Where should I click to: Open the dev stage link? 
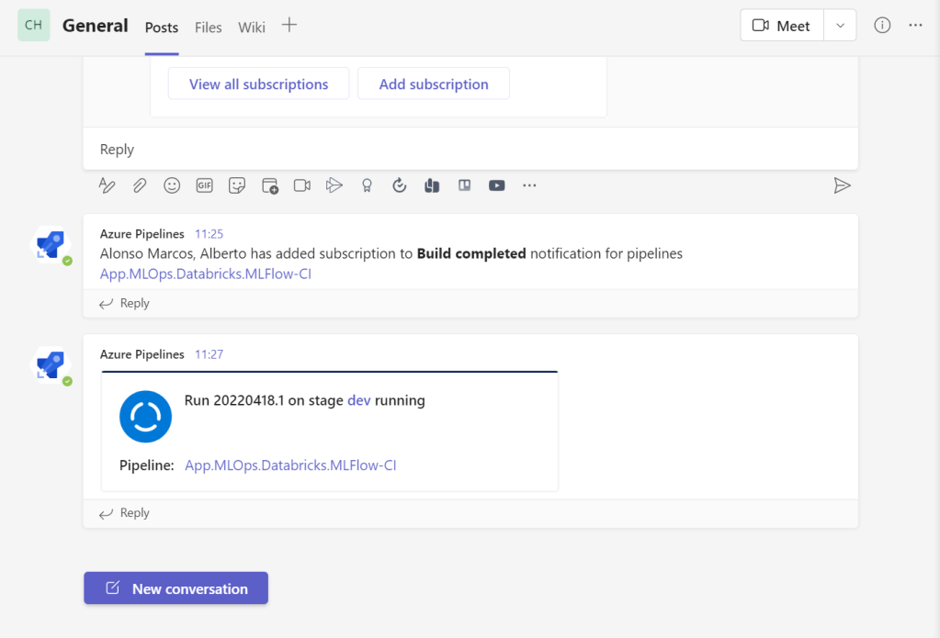pyautogui.click(x=358, y=400)
